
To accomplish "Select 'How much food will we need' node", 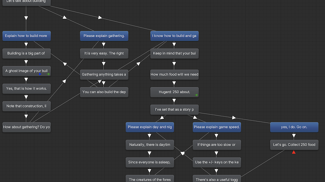I will [174, 74].
